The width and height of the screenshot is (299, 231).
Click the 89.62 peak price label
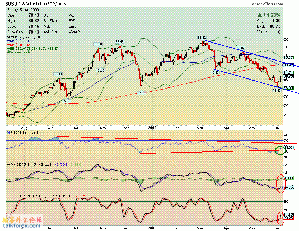(x=202, y=38)
